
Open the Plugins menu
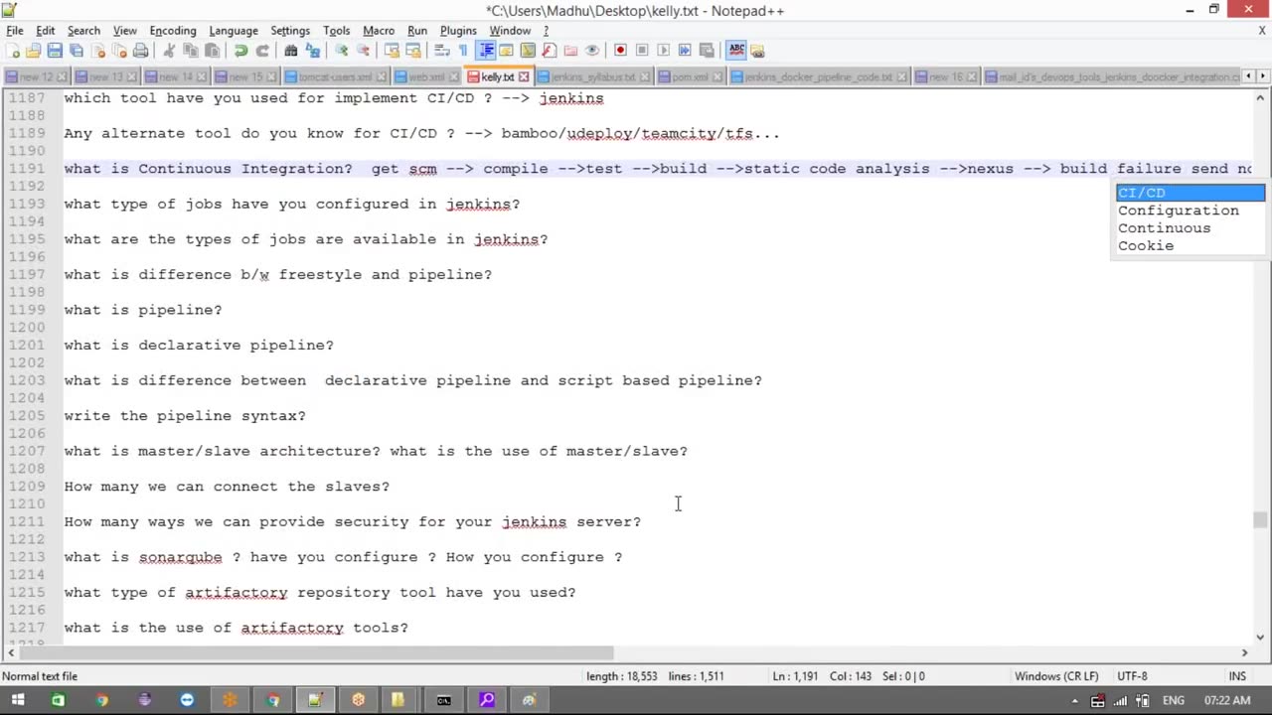[458, 31]
